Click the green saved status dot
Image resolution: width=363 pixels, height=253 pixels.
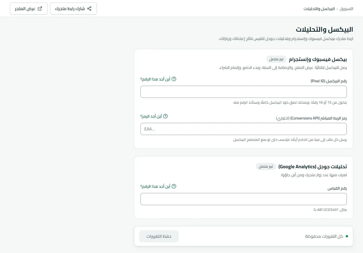(347, 236)
